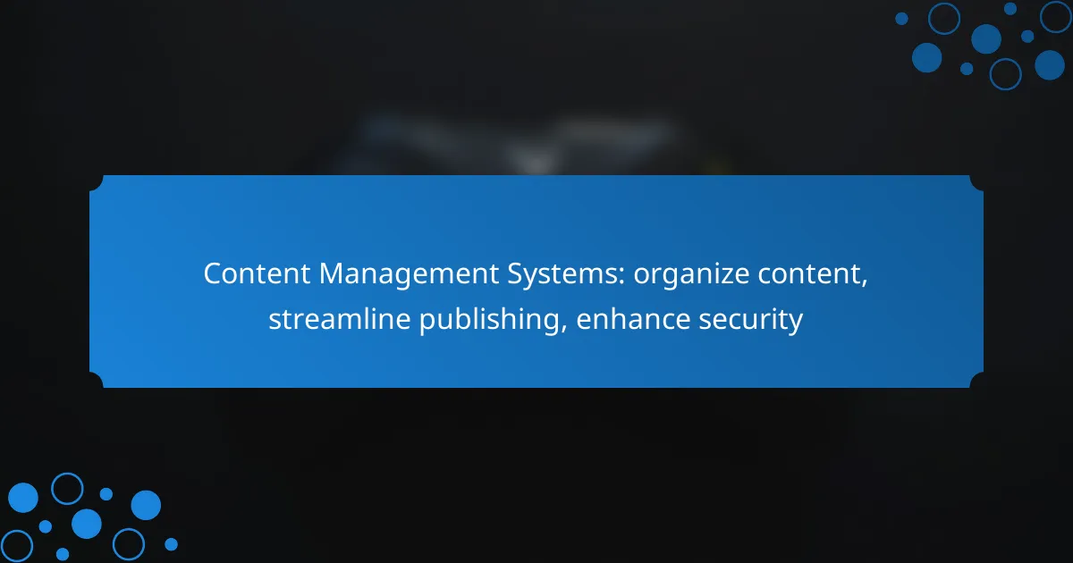Image resolution: width=1073 pixels, height=563 pixels.
Task: Click the hollow ring beside the rightmost bottom dot
Action: (129, 544)
